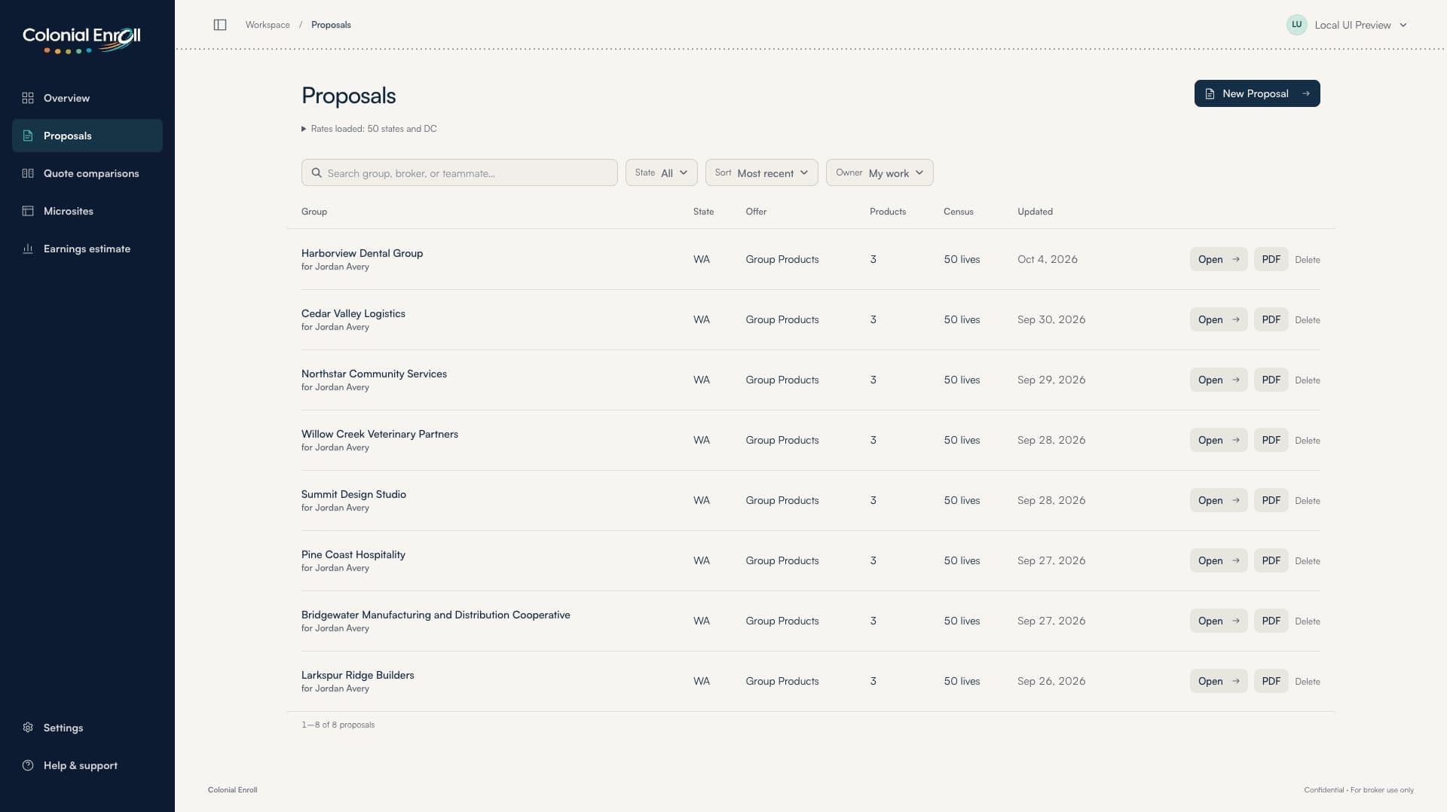The image size is (1447, 812).
Task: Open the Sort Most recent dropdown
Action: pos(761,172)
